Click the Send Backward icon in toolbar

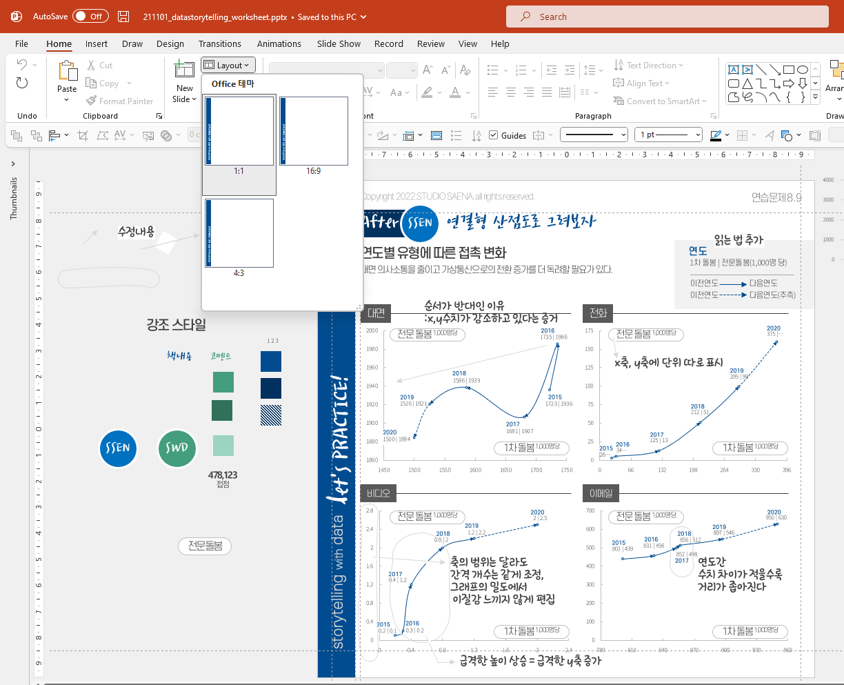(36, 135)
